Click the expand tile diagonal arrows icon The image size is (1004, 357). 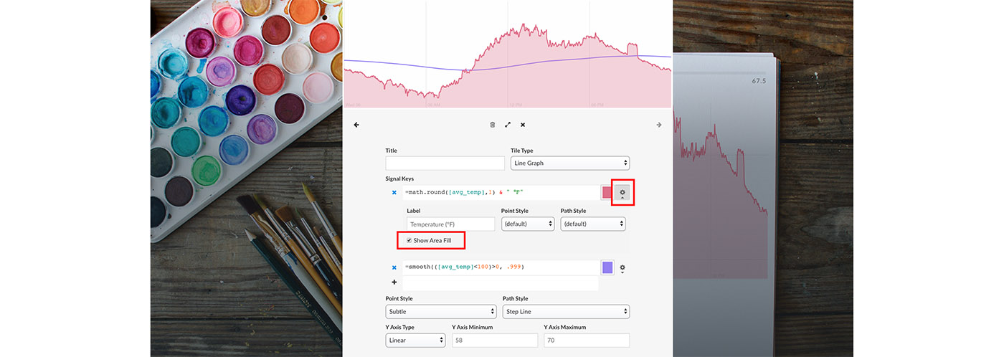pos(508,125)
